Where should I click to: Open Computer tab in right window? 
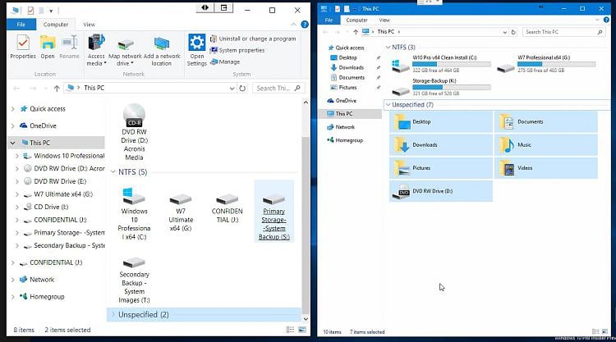click(356, 20)
